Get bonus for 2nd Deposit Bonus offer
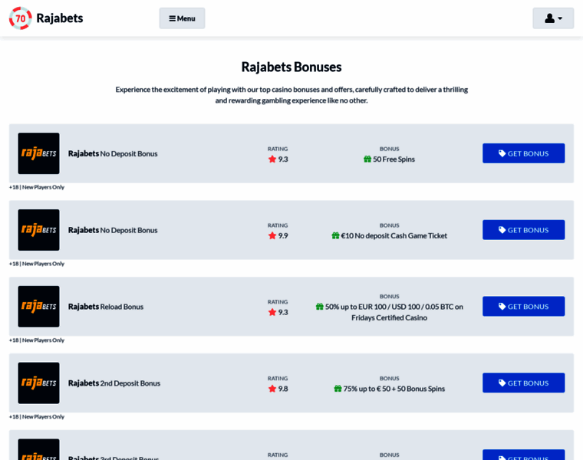Viewport: 583px width, 460px height. 523,383
